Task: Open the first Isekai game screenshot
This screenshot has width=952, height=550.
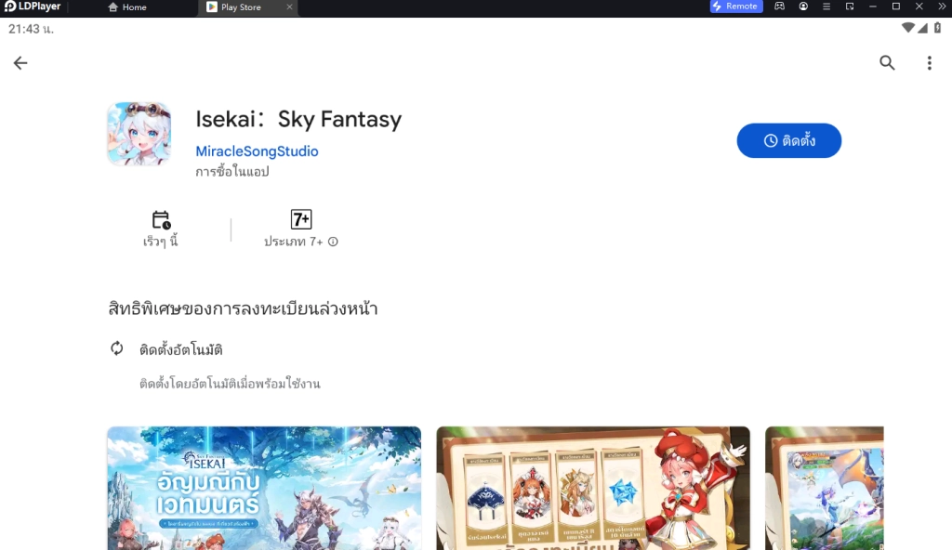Action: [263, 488]
